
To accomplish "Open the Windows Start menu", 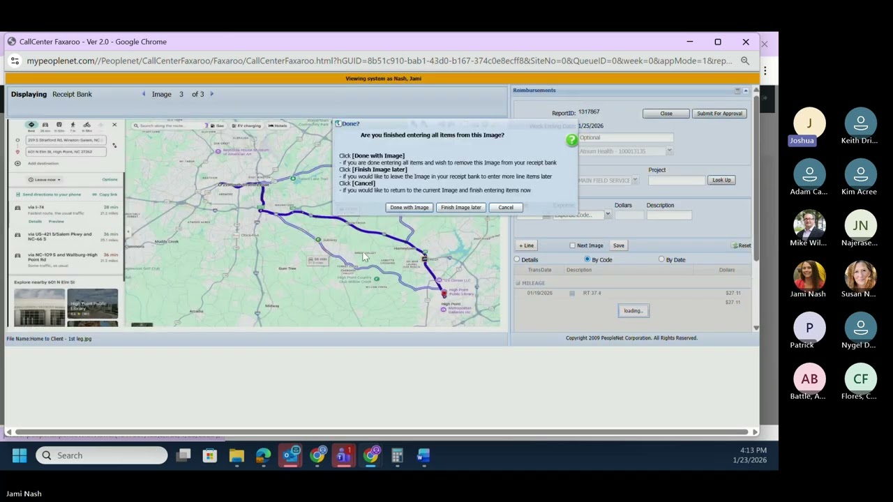I will [20, 455].
